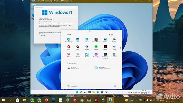Open the Xbox pinned app
This screenshot has width=183, height=103.
coord(78,48)
